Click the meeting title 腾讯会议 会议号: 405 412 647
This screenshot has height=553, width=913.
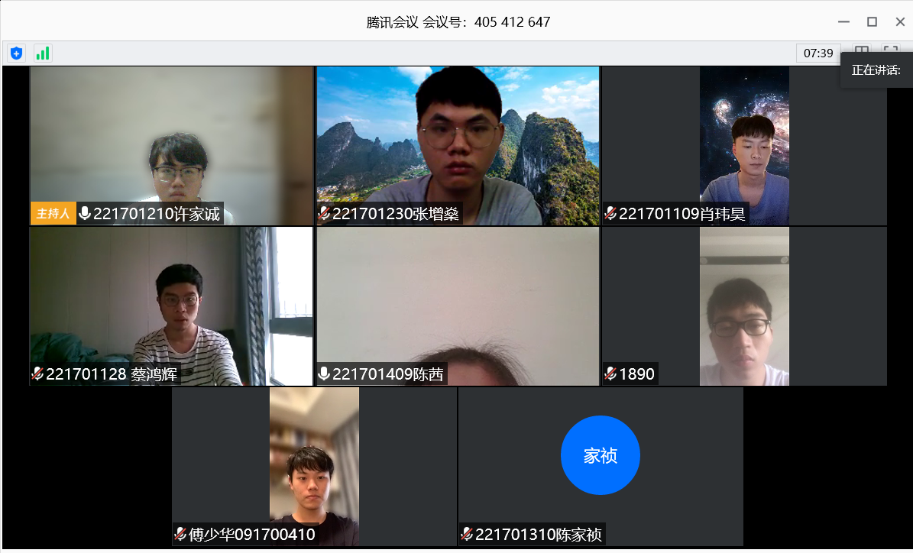coord(458,22)
